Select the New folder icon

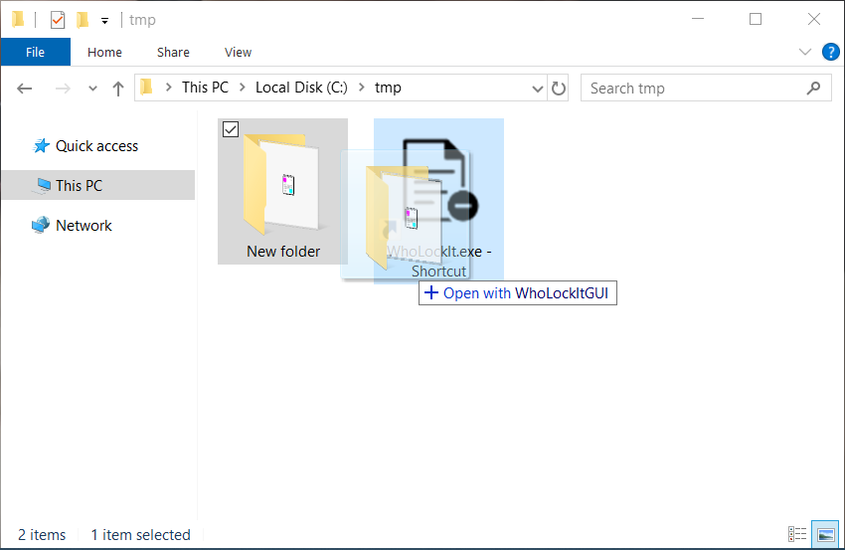[x=282, y=184]
